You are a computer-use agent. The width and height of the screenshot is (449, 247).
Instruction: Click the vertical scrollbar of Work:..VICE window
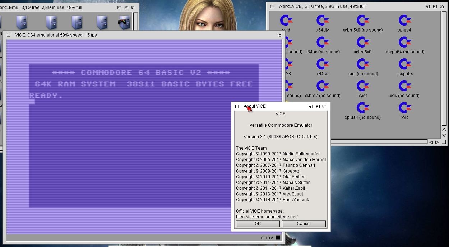[x=444, y=68]
